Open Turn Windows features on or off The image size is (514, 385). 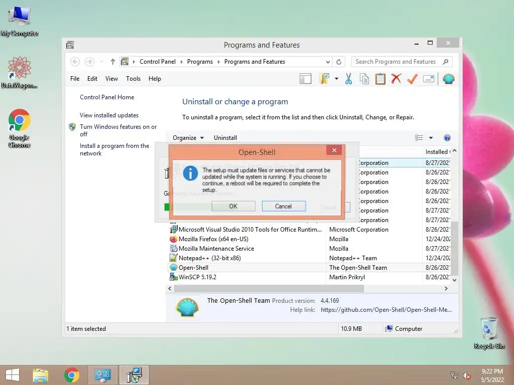click(118, 130)
